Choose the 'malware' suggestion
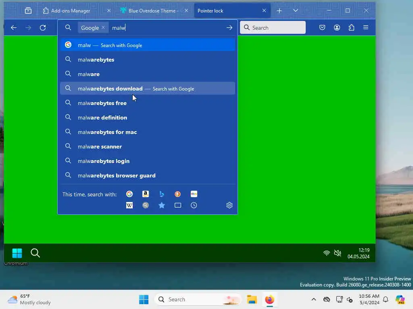The image size is (413, 309). pyautogui.click(x=148, y=74)
